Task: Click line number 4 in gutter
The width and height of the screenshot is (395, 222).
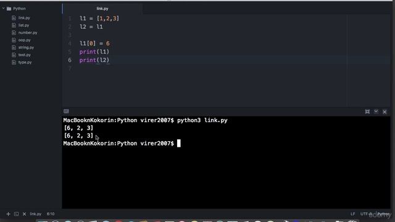Action: (70, 43)
